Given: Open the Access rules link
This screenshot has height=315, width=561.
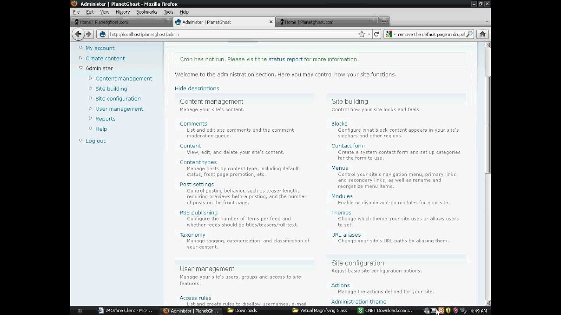Looking at the screenshot, I should pos(195,298).
